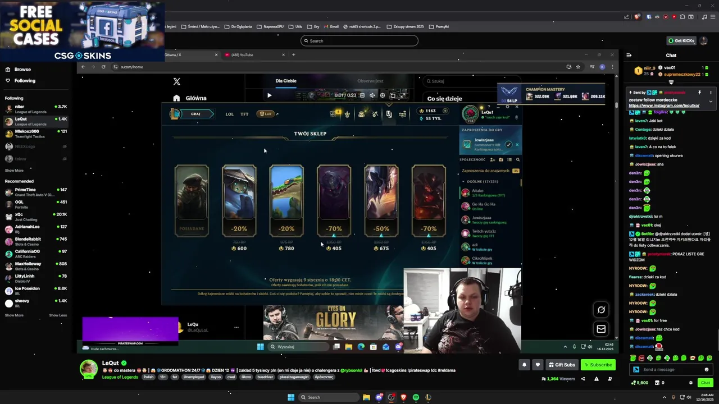The height and width of the screenshot is (404, 719).
Task: Click new folder icon in Społeczność header
Action: coord(501,159)
